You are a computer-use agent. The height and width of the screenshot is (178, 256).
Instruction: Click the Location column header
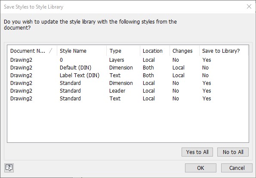point(155,51)
